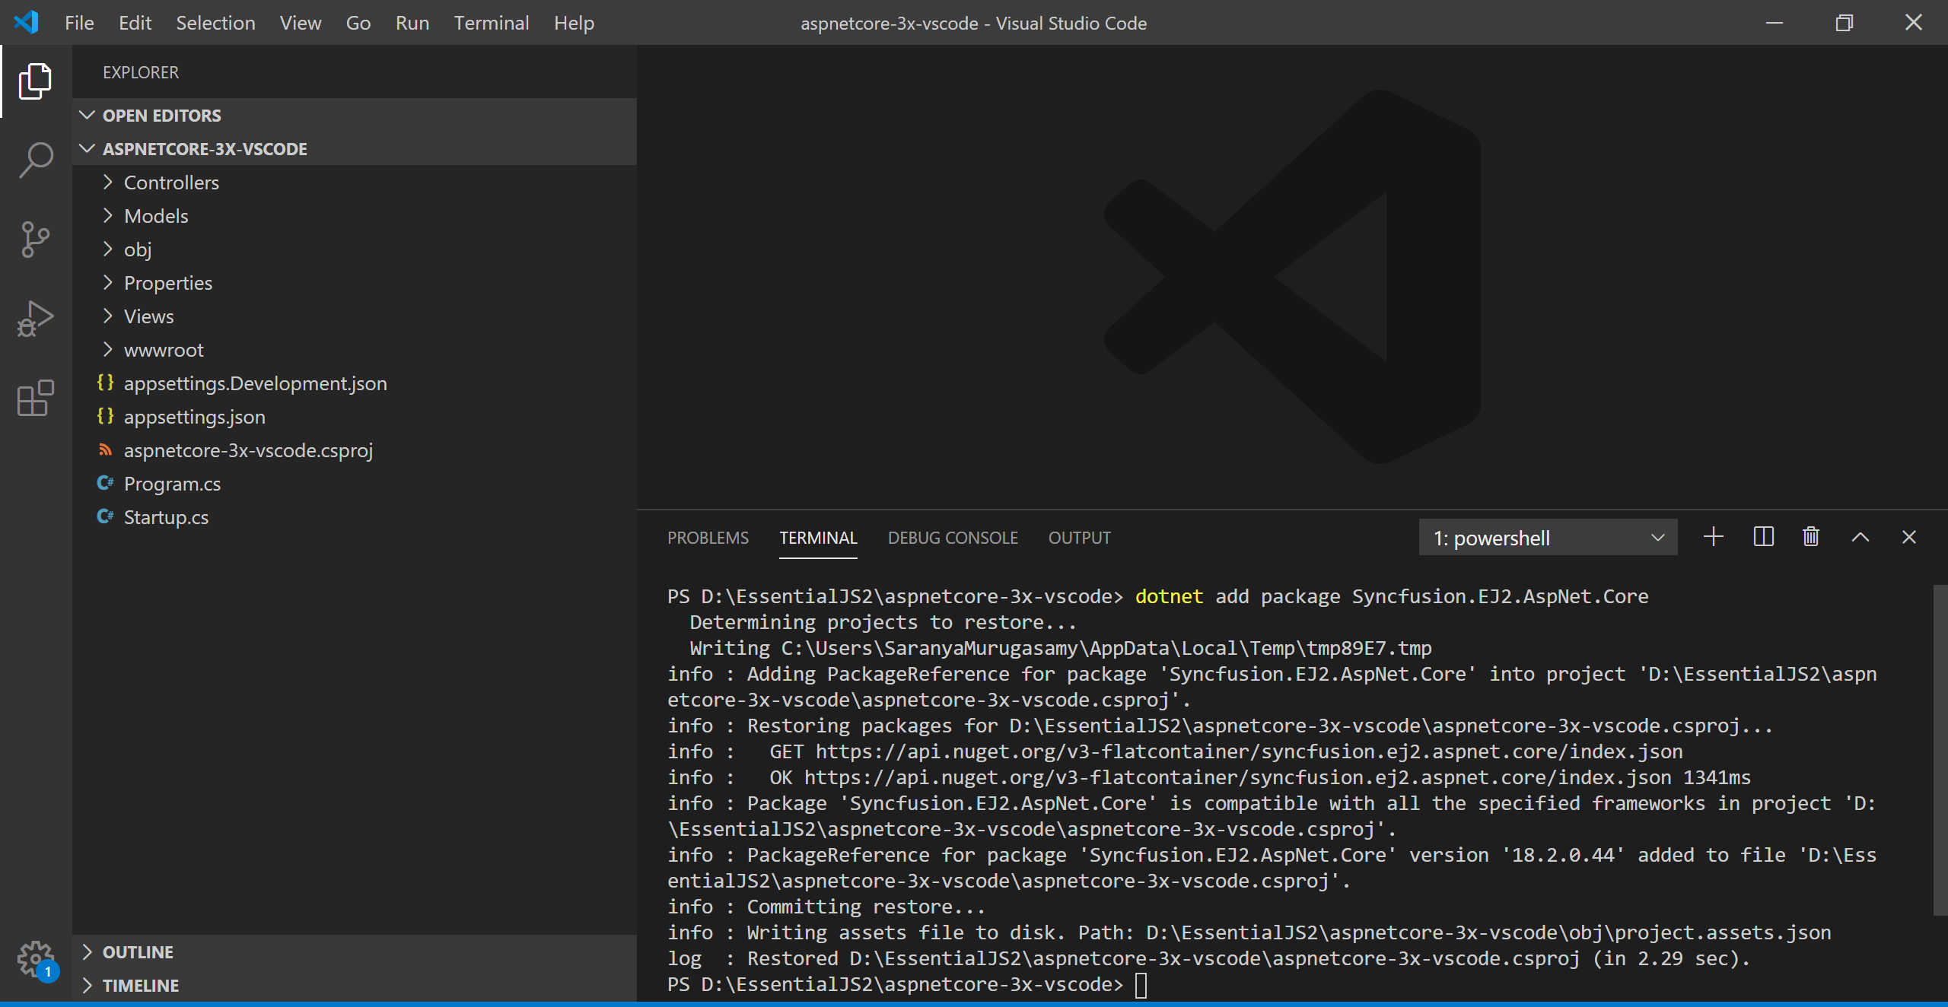Open the Extensions view icon

[x=35, y=399]
